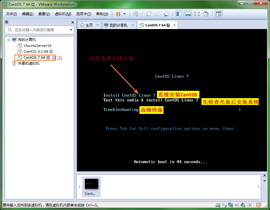Close the thumbnail bar
This screenshot has height=210, width=270.
point(265,176)
